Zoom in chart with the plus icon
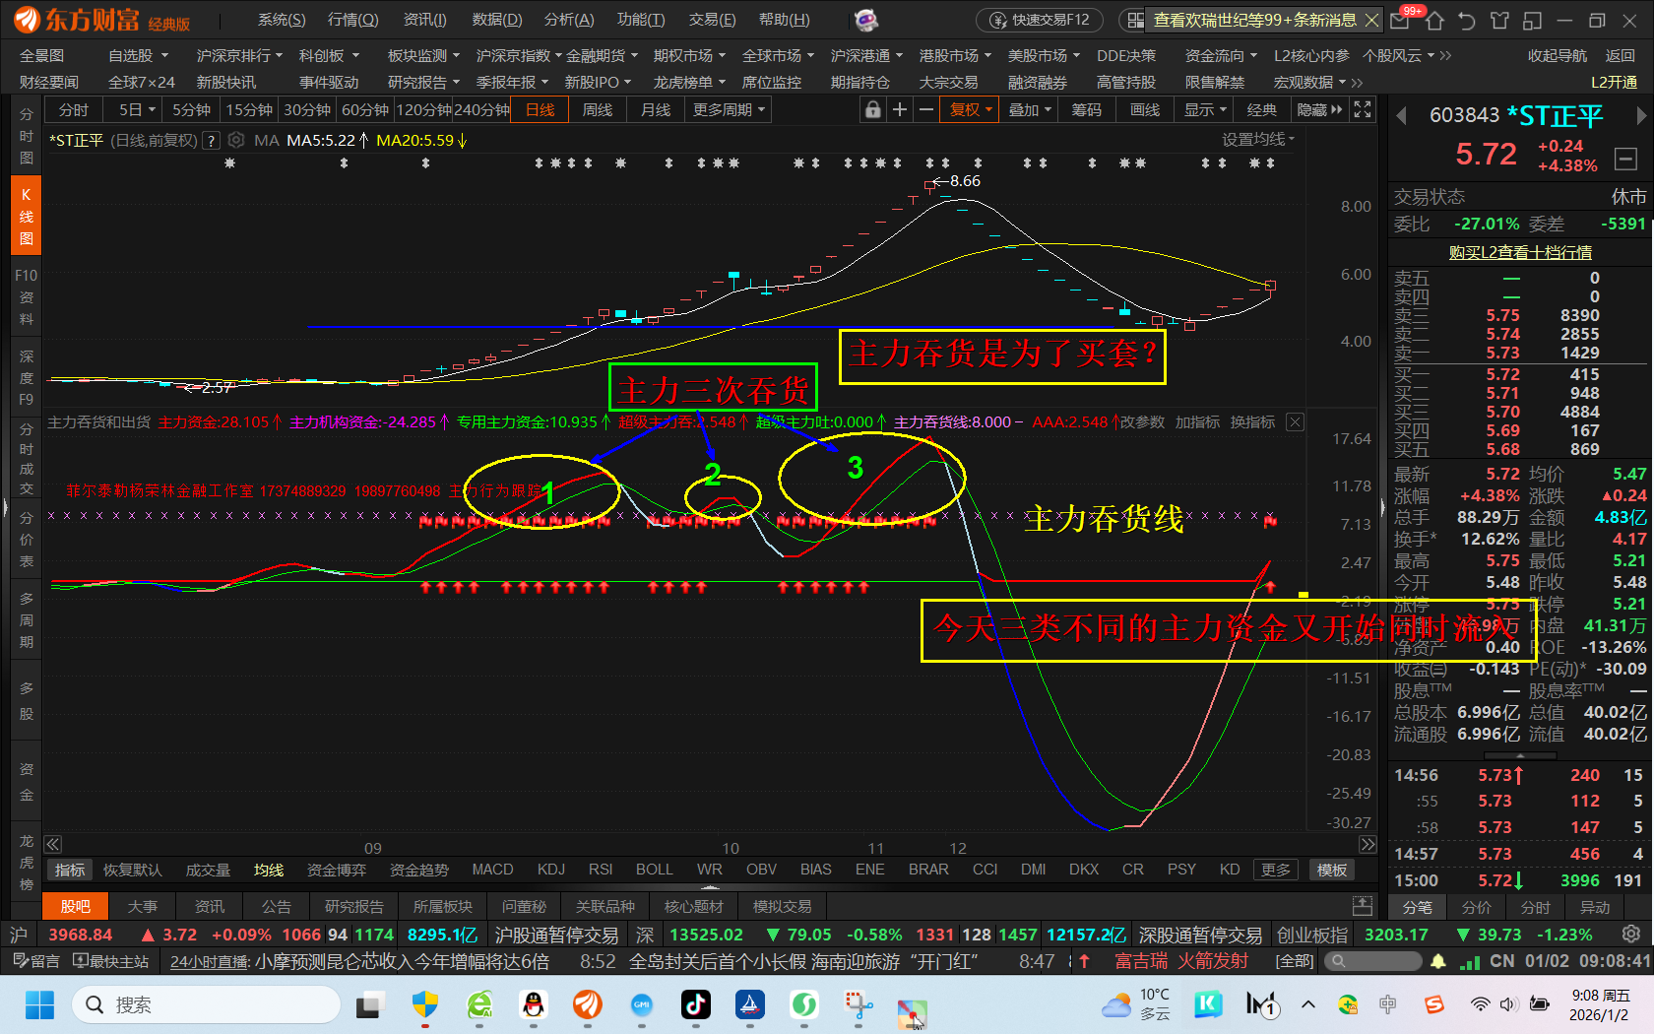 point(900,110)
